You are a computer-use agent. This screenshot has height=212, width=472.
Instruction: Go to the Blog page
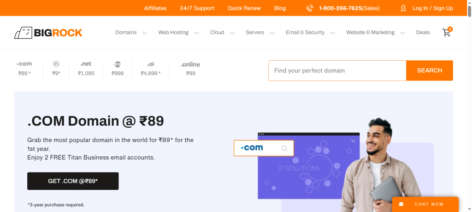(280, 8)
